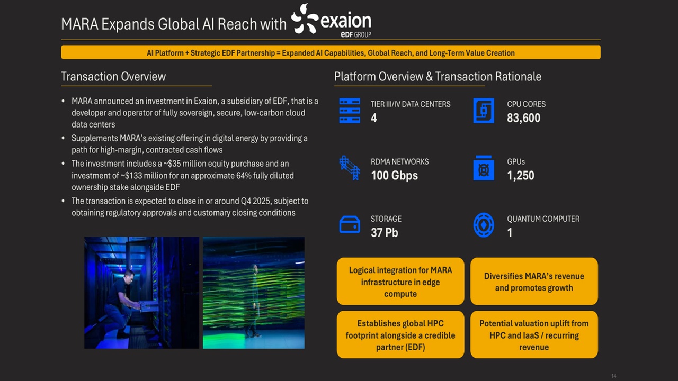Open the green light streaks photo

(x=254, y=293)
